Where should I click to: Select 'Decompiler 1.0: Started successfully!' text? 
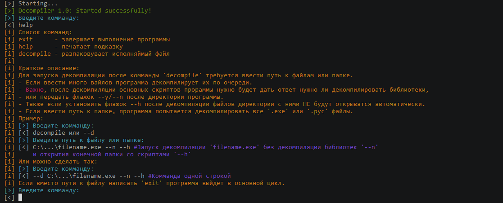[85, 11]
